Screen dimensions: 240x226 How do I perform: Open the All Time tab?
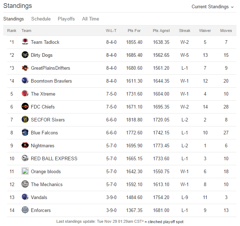[91, 19]
